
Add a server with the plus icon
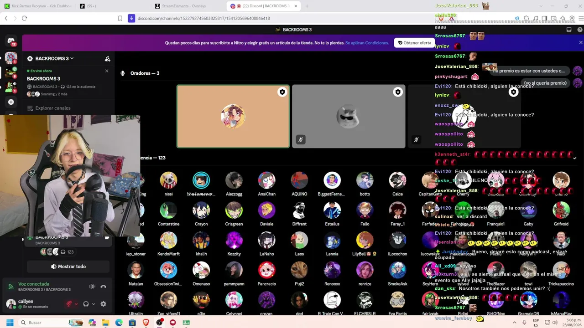[11, 102]
